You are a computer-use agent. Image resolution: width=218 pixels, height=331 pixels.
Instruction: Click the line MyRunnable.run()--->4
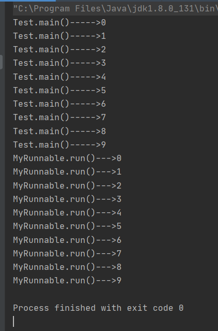(x=67, y=213)
